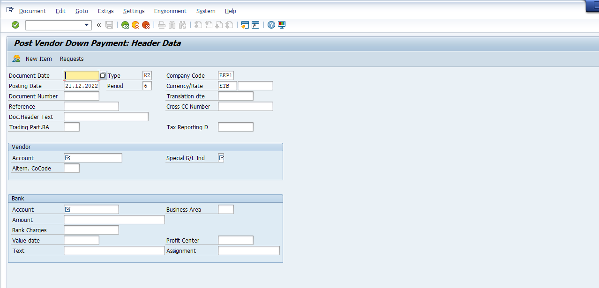This screenshot has width=599, height=288.
Task: Open the SAP Help question mark icon
Action: coord(271,25)
